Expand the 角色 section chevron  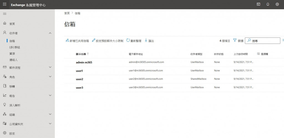click(50, 77)
